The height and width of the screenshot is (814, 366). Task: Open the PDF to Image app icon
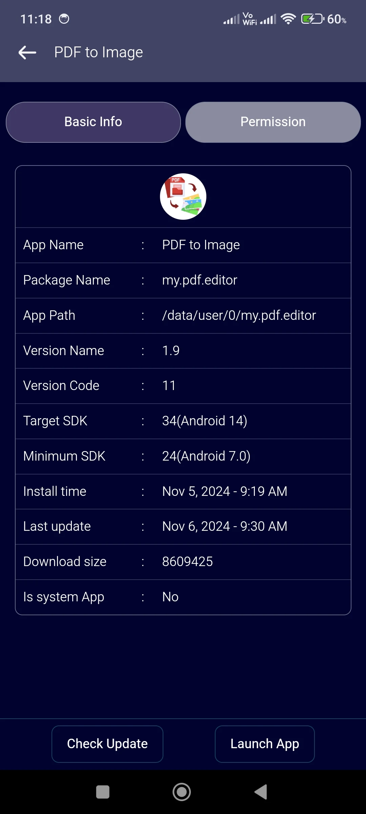[183, 197]
